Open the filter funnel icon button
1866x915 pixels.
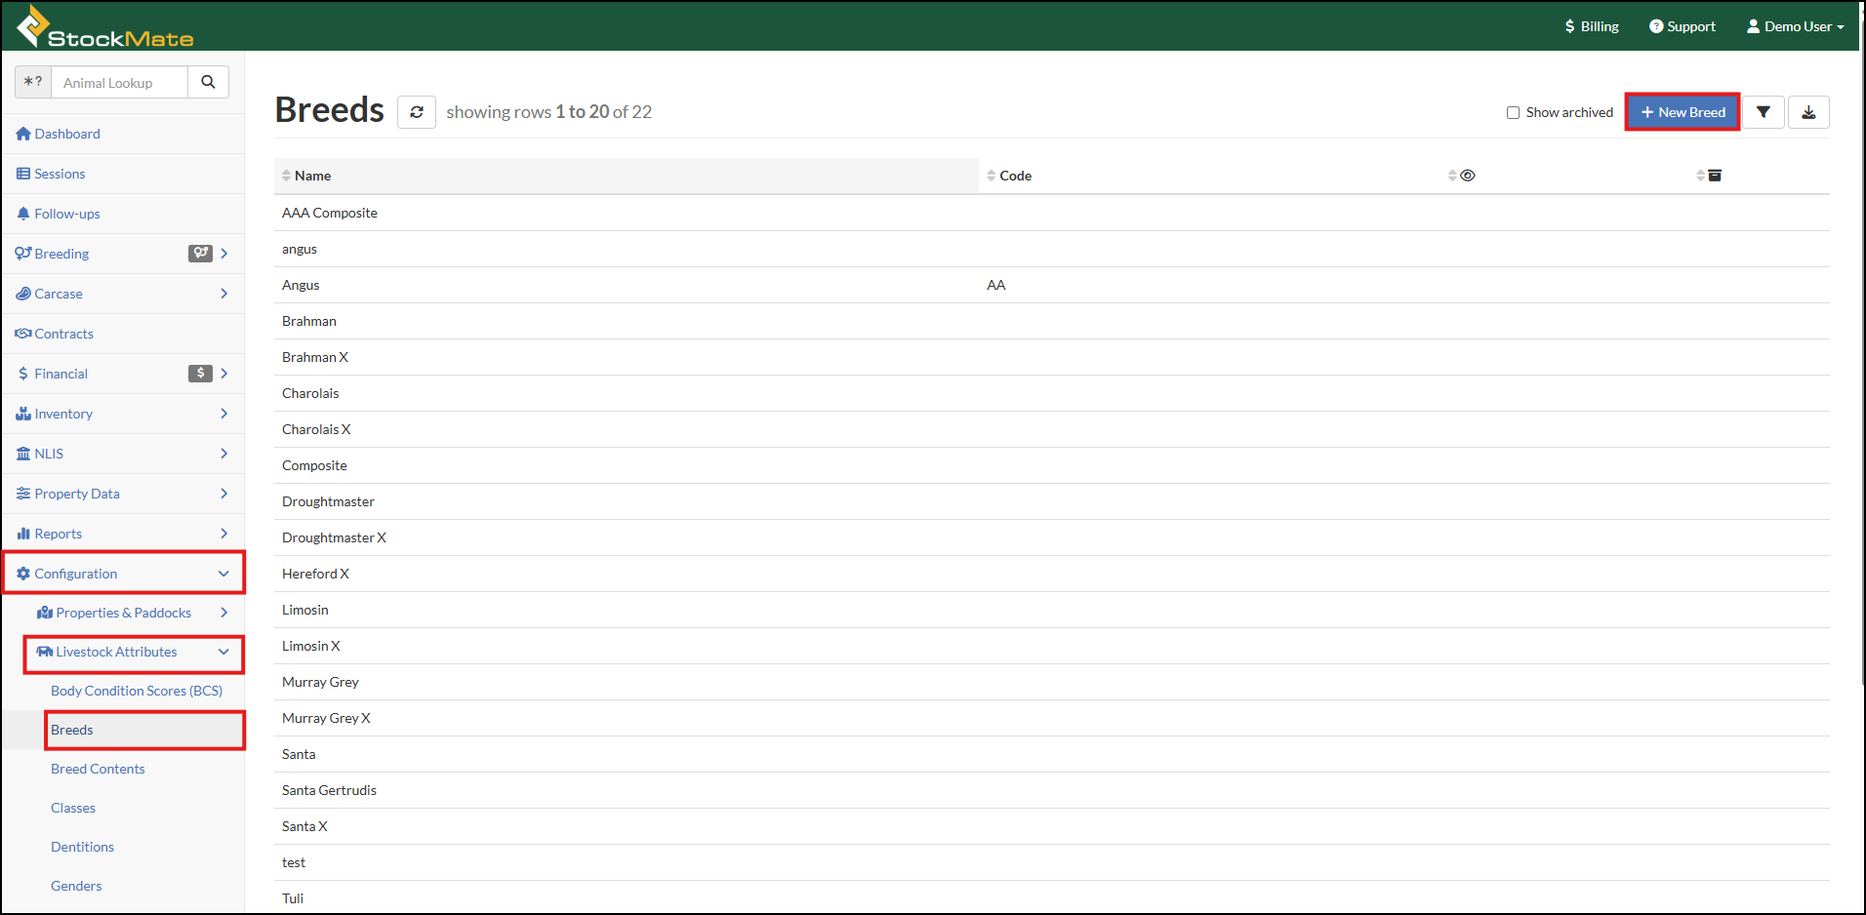1764,112
